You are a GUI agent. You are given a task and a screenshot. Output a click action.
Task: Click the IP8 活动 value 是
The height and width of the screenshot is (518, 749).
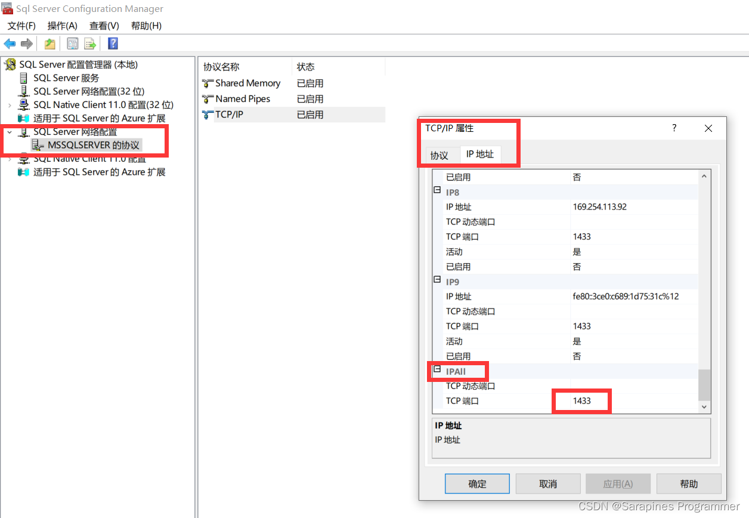tap(577, 252)
